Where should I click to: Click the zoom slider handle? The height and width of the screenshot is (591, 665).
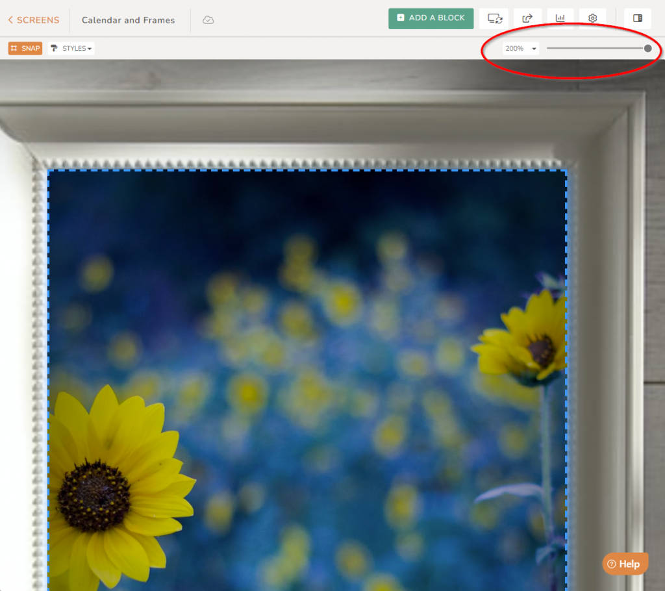click(x=647, y=48)
